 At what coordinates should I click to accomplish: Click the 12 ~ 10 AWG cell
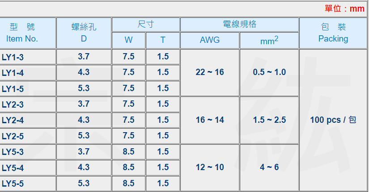[x=210, y=167]
